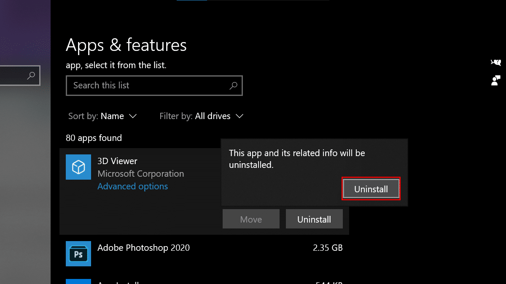Click the chevron next to Sort by Name

(133, 116)
